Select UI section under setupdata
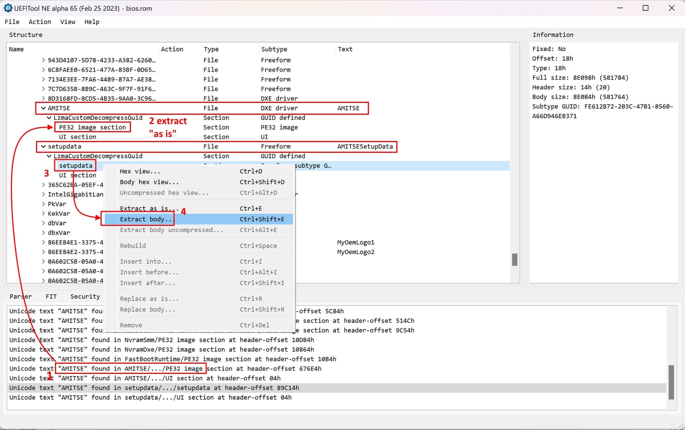This screenshot has height=430, width=685. coord(77,175)
